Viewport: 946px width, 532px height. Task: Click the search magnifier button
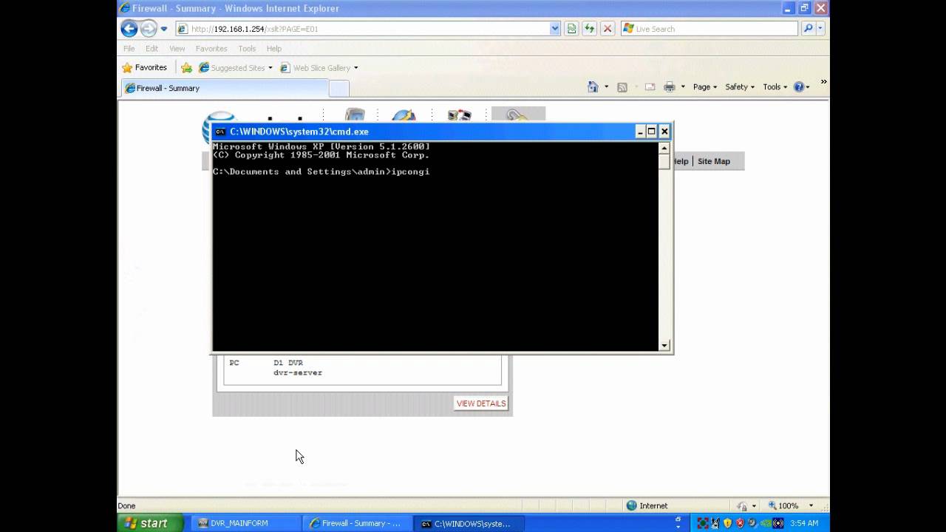click(808, 29)
